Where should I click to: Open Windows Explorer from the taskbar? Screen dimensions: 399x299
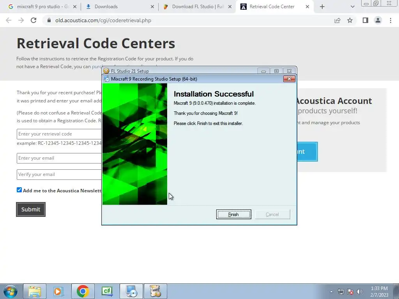click(35, 291)
